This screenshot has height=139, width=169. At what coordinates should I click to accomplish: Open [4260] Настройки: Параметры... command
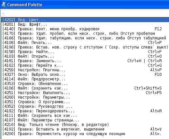pyautogui.click(x=85, y=97)
